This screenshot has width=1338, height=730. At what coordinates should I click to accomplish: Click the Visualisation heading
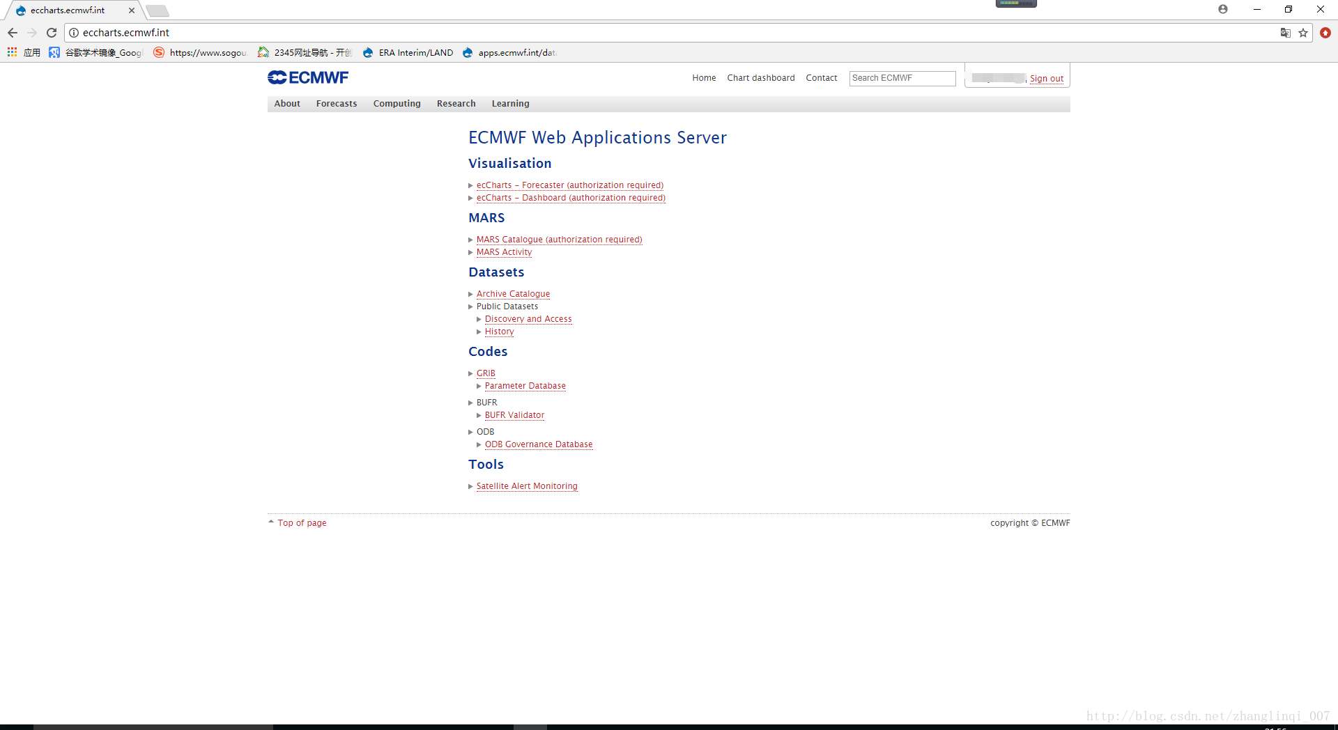coord(509,164)
